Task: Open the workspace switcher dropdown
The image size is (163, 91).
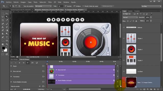Action: pos(151,6)
